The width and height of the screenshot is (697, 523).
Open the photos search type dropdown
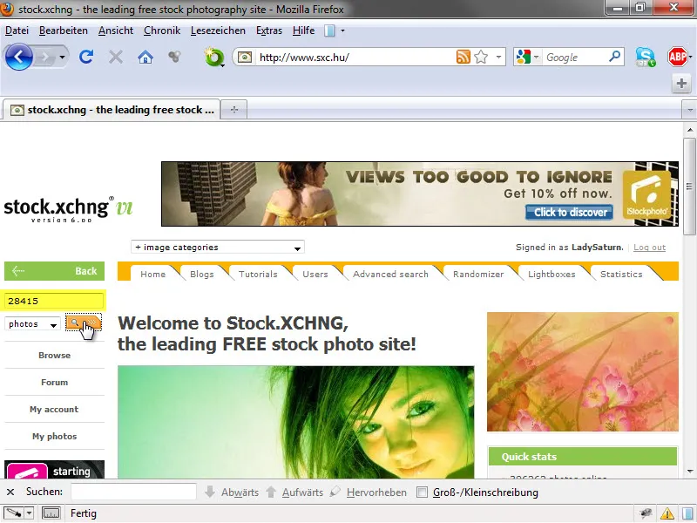point(32,323)
